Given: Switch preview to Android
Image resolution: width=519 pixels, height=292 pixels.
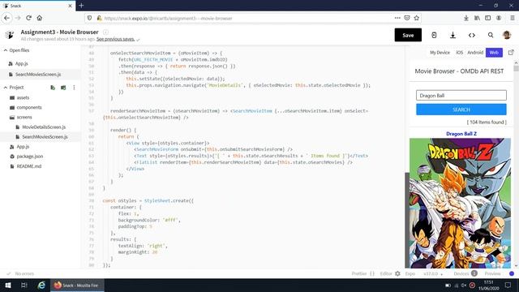Looking at the screenshot, I should tap(475, 52).
